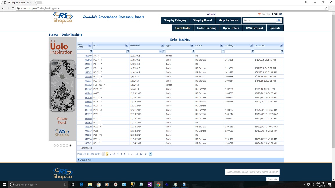The height and width of the screenshot is (188, 335).
Task: Click the site Search text field
Action: 259,20
